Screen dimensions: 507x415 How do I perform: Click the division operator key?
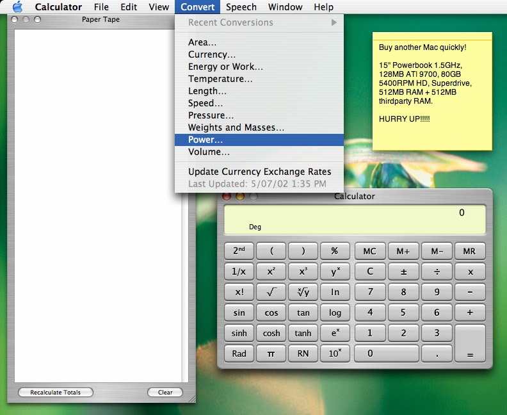point(437,272)
